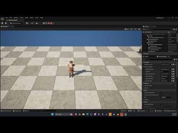Toggle Override World Gravity checkbox

(x=161, y=104)
